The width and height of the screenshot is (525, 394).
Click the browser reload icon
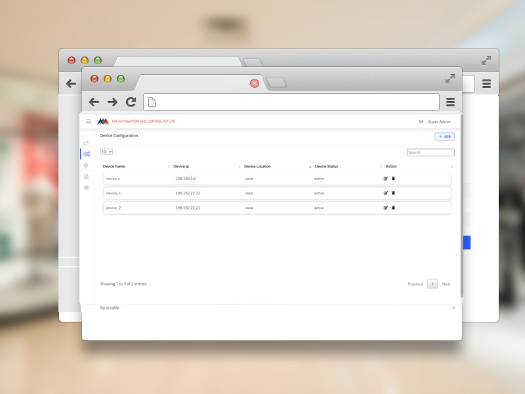pos(131,102)
